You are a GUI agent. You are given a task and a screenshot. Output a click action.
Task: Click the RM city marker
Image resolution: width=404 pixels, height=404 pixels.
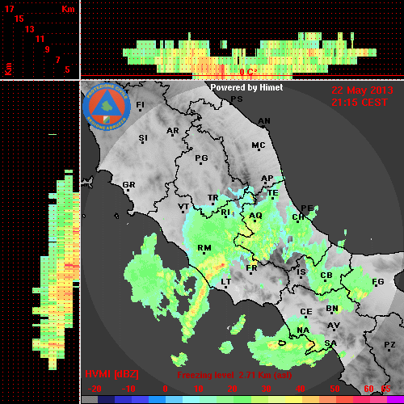coord(204,249)
